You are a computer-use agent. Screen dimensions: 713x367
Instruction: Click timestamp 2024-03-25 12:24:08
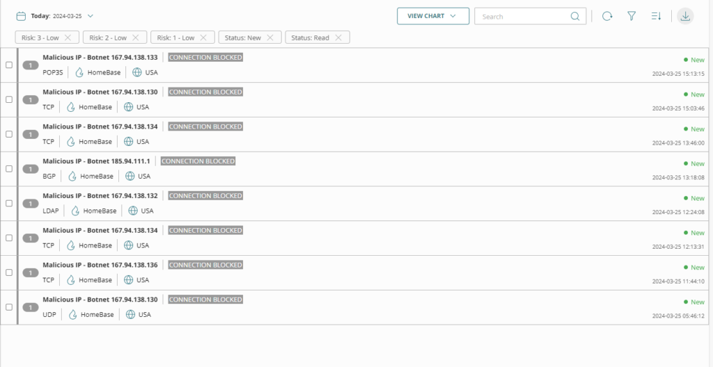(x=678, y=212)
